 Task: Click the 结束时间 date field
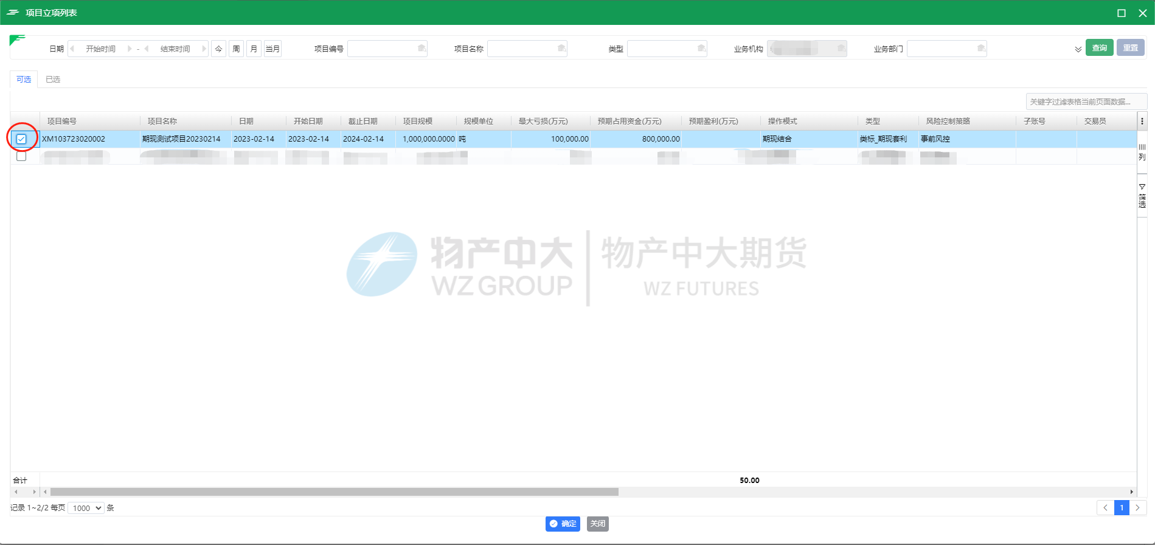pyautogui.click(x=175, y=49)
